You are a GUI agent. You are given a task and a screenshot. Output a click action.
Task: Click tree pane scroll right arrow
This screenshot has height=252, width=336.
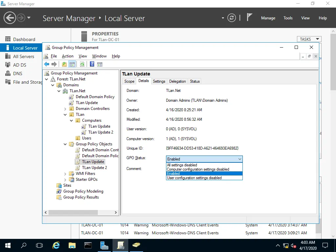(116, 212)
